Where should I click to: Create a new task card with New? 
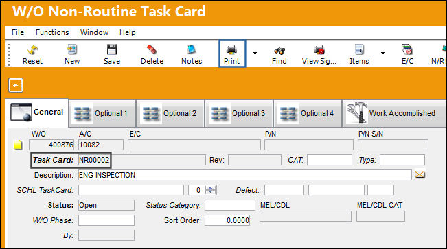(x=72, y=54)
